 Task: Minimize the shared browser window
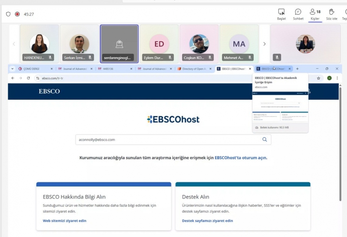click(x=317, y=69)
